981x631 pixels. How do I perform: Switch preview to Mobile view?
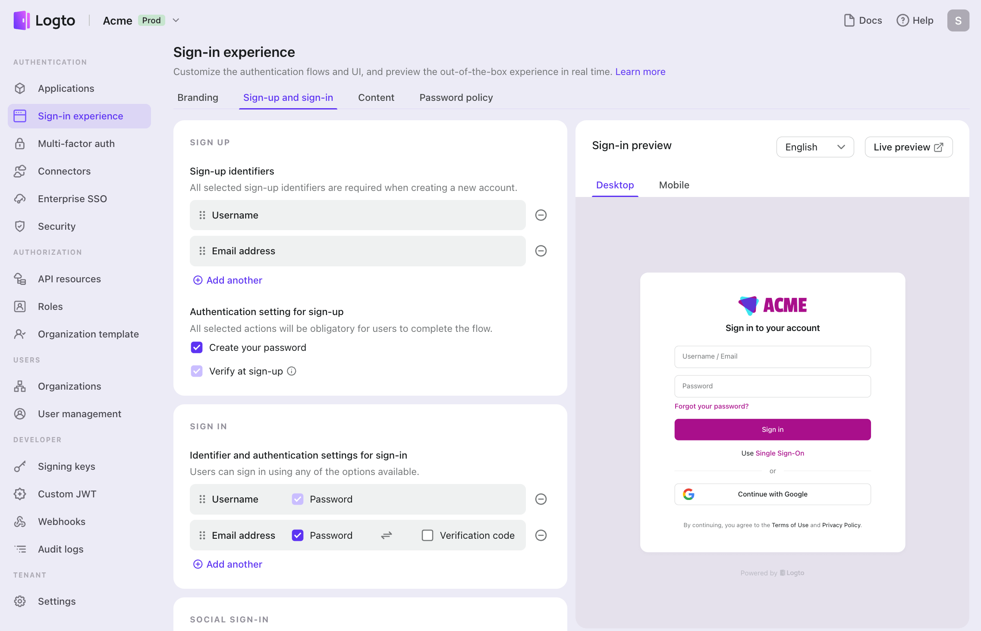(x=674, y=185)
